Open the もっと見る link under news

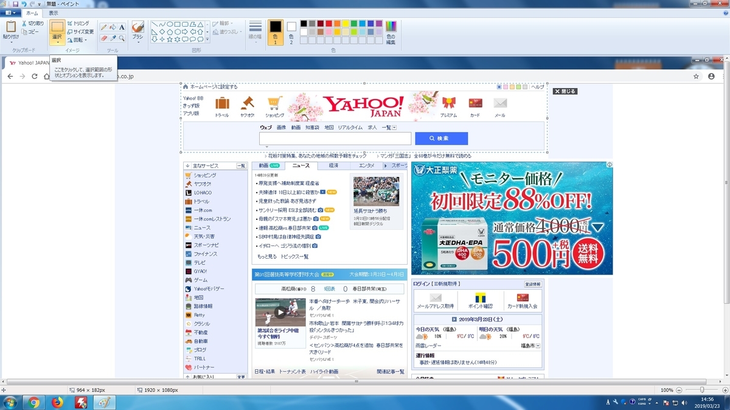(x=267, y=256)
